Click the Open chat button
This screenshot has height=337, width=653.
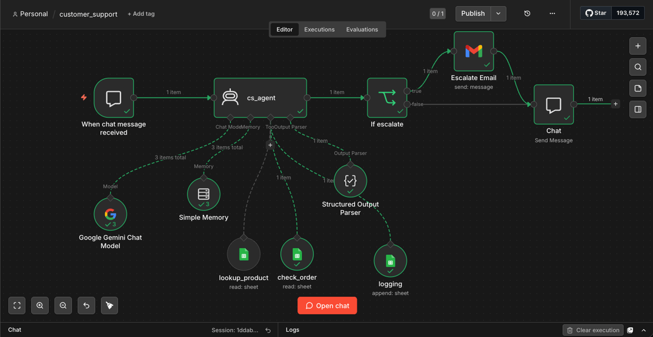click(327, 305)
